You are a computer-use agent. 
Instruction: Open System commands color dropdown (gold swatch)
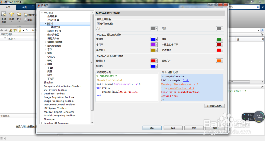click(x=154, y=50)
